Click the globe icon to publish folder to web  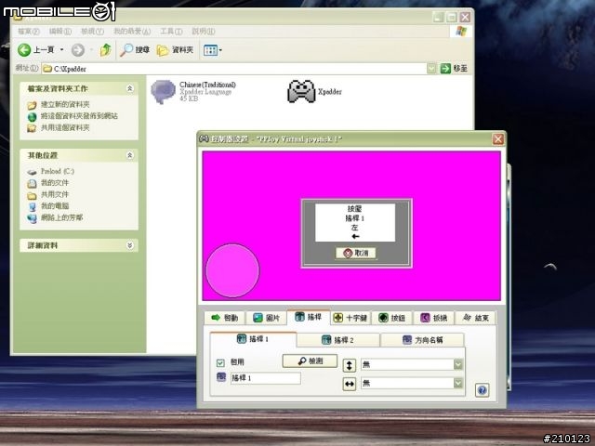tap(32, 116)
